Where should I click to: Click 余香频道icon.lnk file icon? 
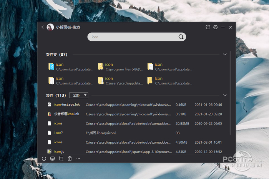tap(50, 114)
